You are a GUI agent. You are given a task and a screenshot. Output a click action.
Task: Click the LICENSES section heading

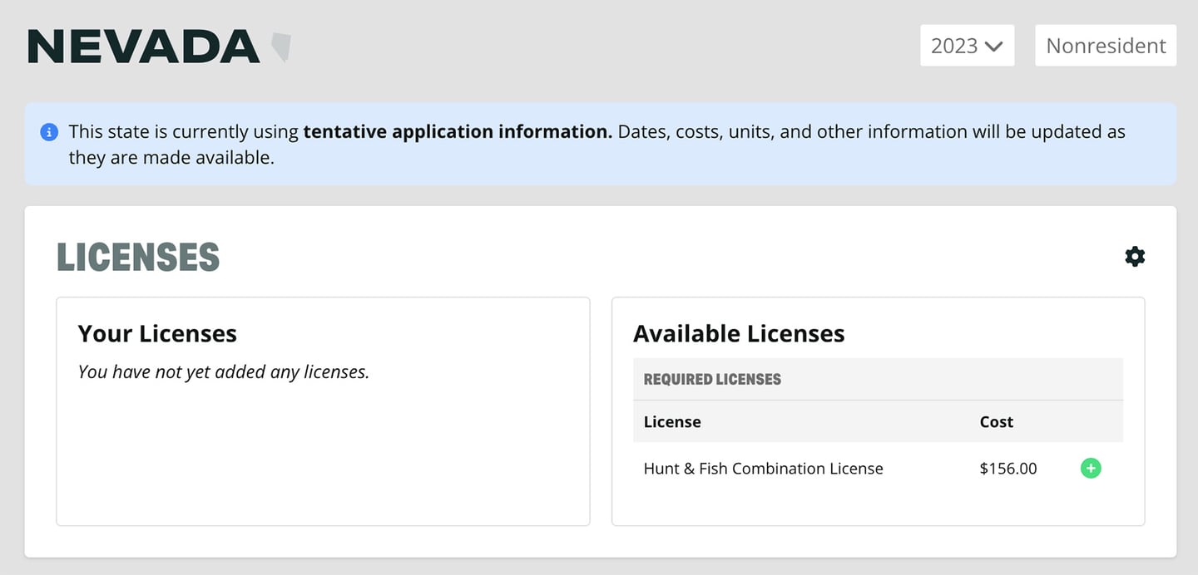(138, 258)
